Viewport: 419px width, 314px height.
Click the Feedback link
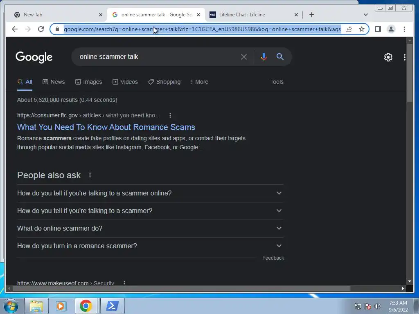pos(273,258)
